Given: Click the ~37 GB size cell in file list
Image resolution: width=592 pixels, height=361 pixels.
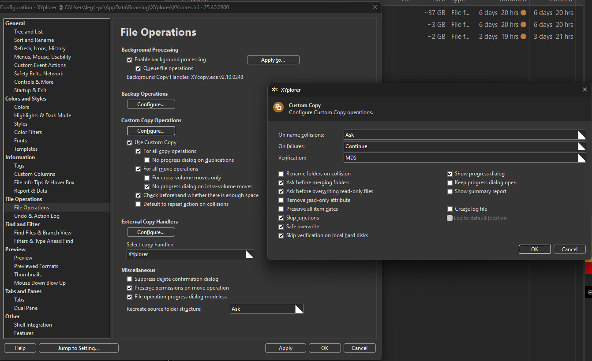Looking at the screenshot, I should tap(435, 13).
